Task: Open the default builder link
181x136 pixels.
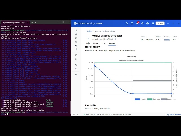Action: (x=167, y=40)
